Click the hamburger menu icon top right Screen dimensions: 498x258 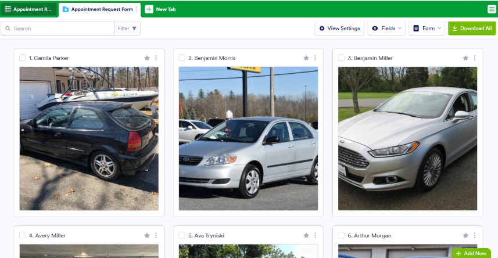coord(492,9)
